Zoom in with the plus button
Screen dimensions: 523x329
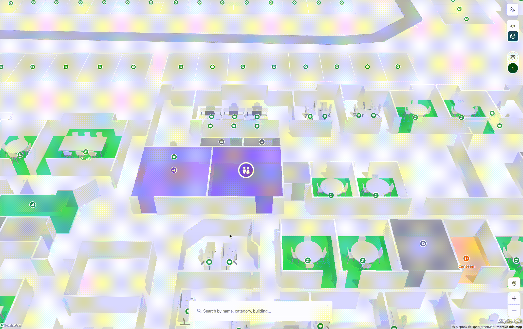(x=514, y=298)
